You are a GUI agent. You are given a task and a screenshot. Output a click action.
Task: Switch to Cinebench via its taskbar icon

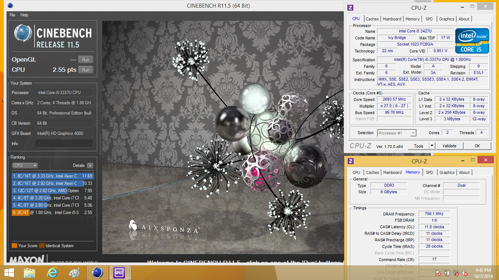click(x=98, y=273)
